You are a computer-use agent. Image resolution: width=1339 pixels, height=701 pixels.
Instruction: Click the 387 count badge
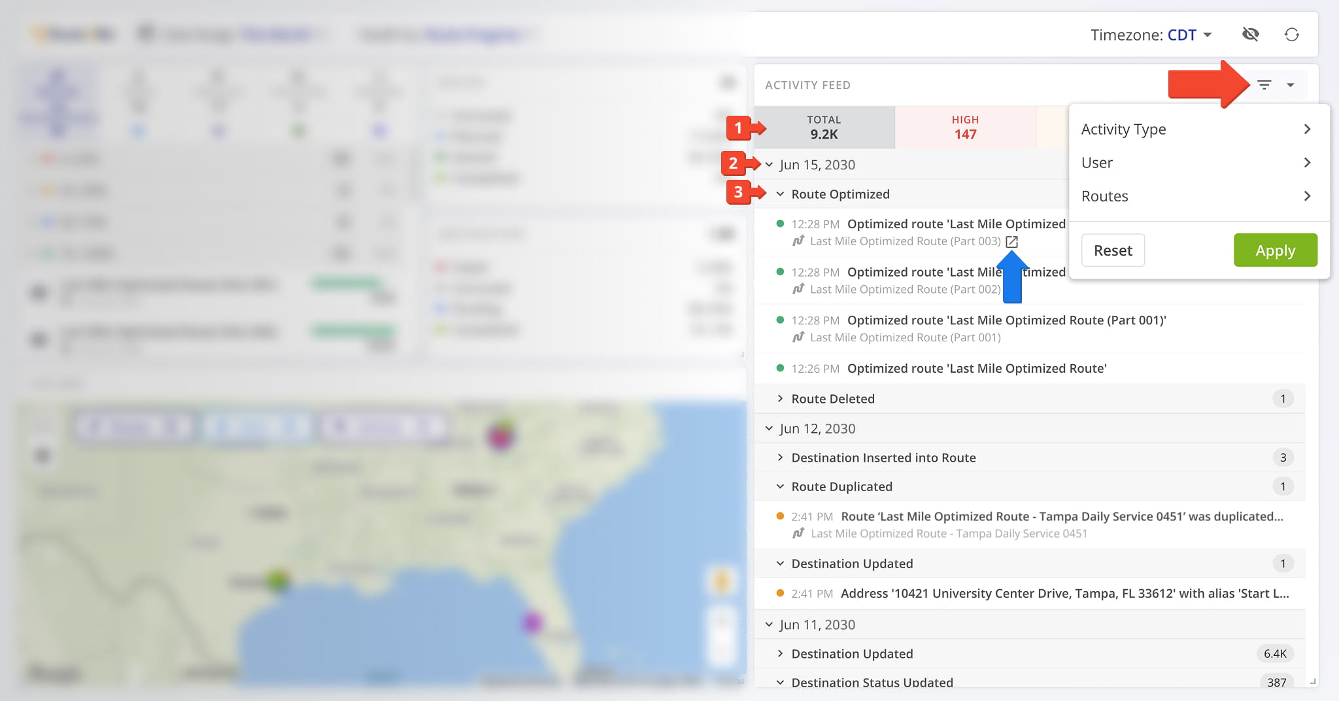pos(1276,682)
